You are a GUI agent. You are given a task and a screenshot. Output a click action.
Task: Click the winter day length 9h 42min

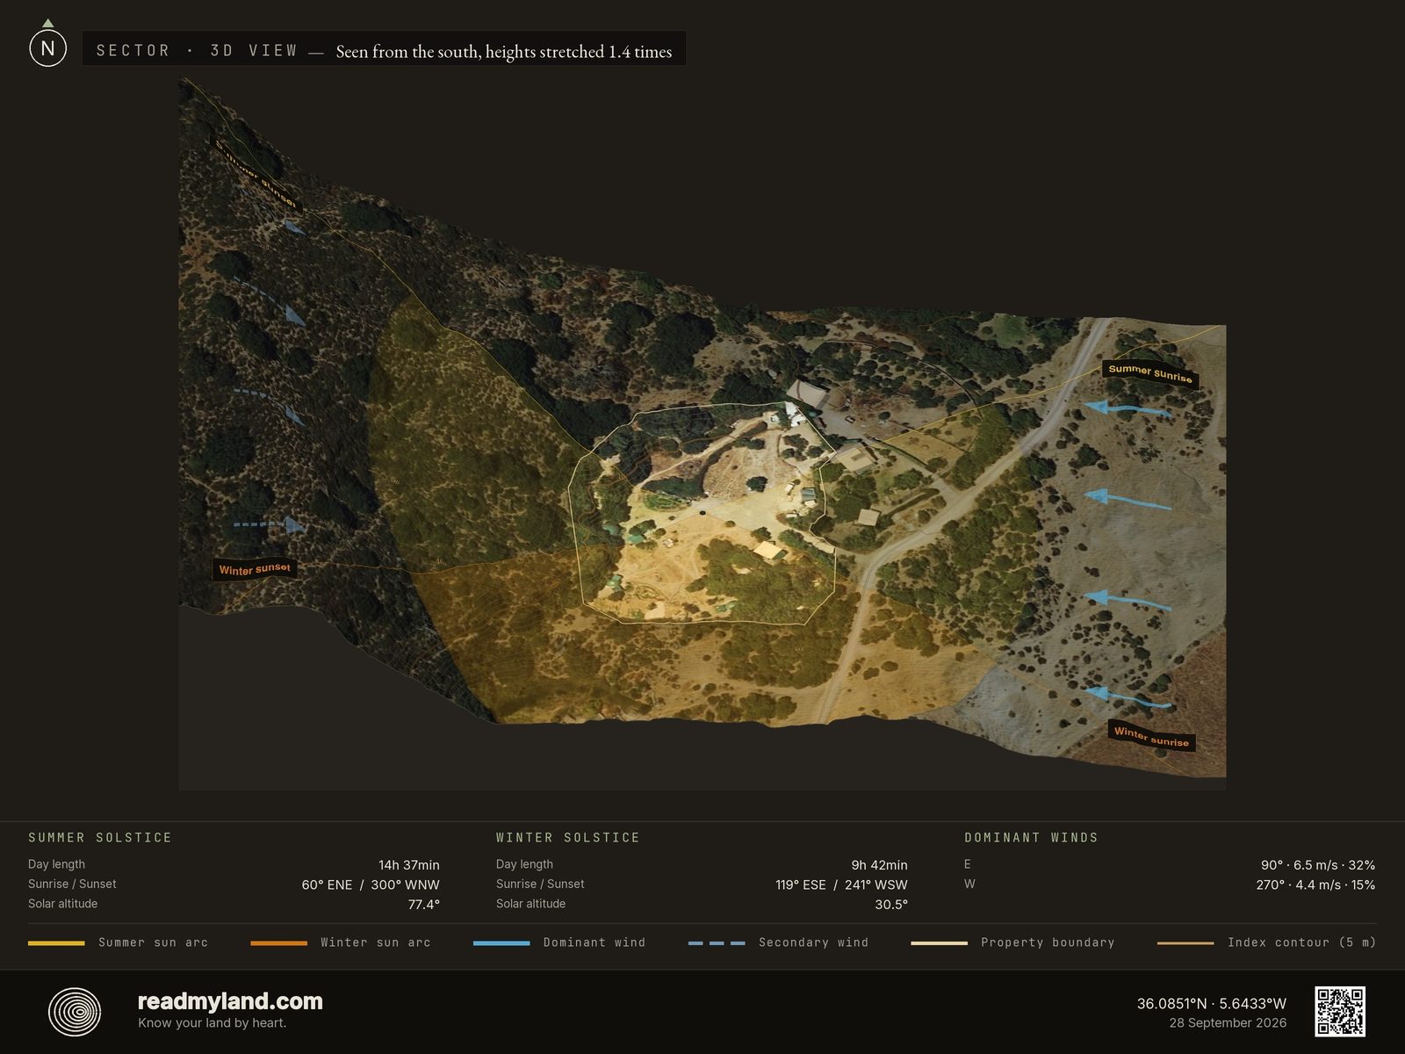point(879,865)
